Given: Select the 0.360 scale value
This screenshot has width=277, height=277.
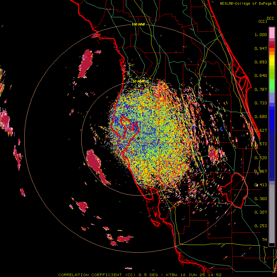Looking at the screenshot, I should coord(261,199).
